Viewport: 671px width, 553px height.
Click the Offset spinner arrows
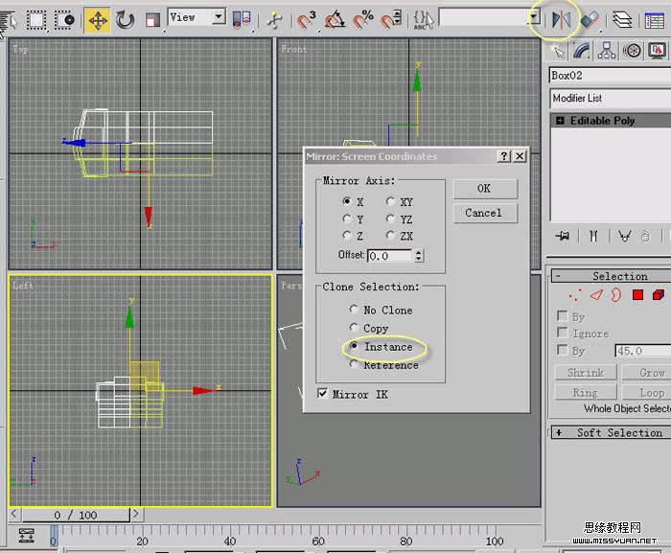[x=419, y=256]
